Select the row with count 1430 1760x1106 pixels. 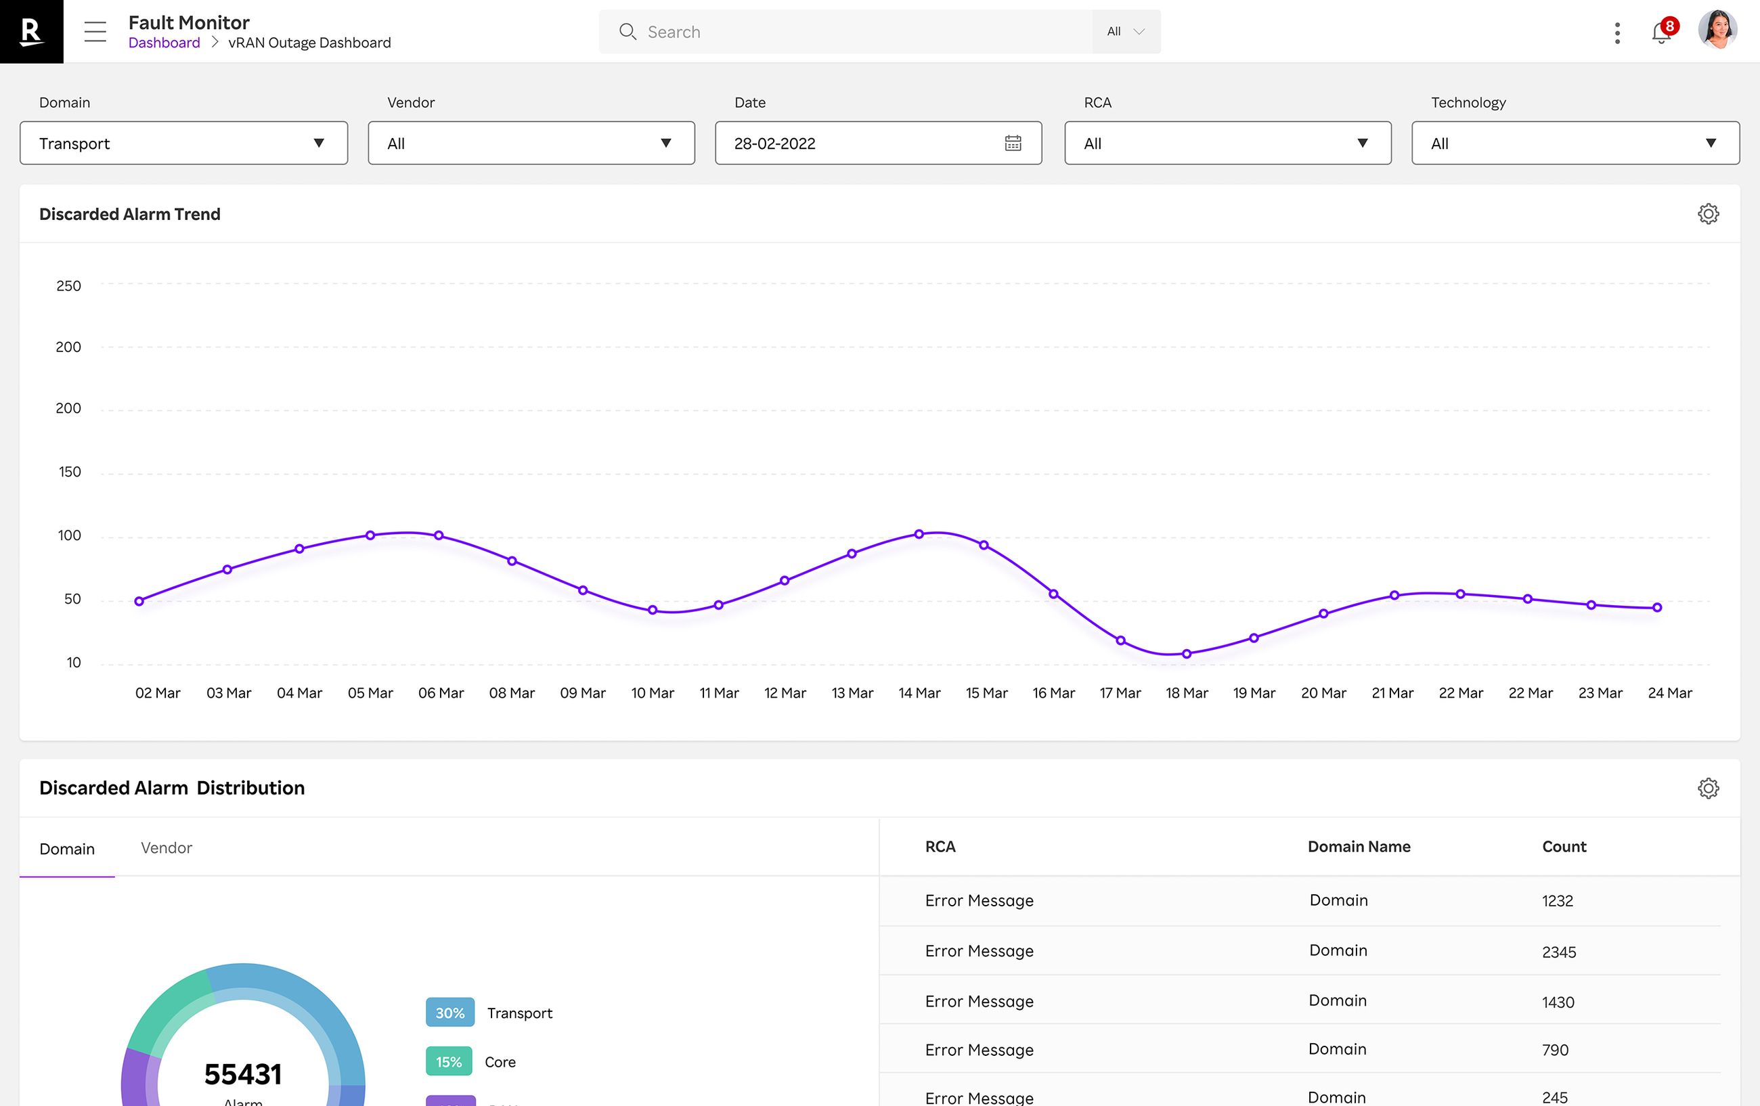pyautogui.click(x=1300, y=1000)
